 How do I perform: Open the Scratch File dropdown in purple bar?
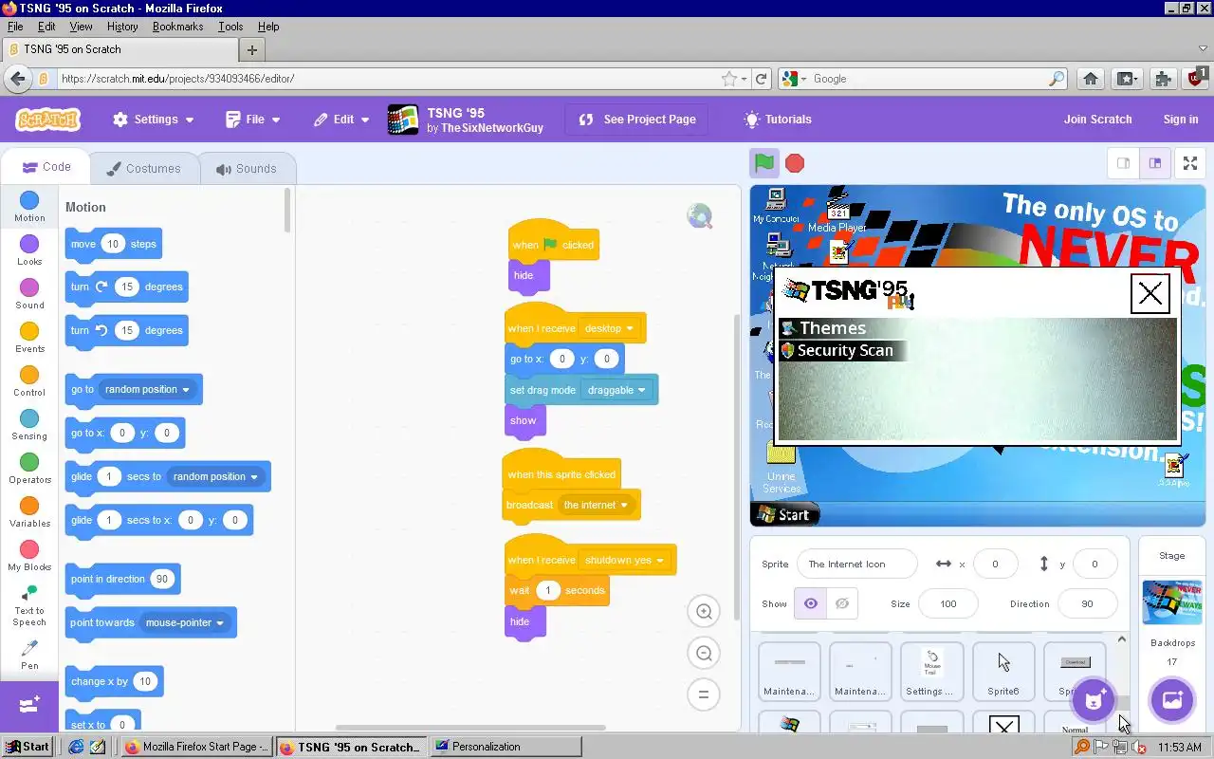point(253,120)
